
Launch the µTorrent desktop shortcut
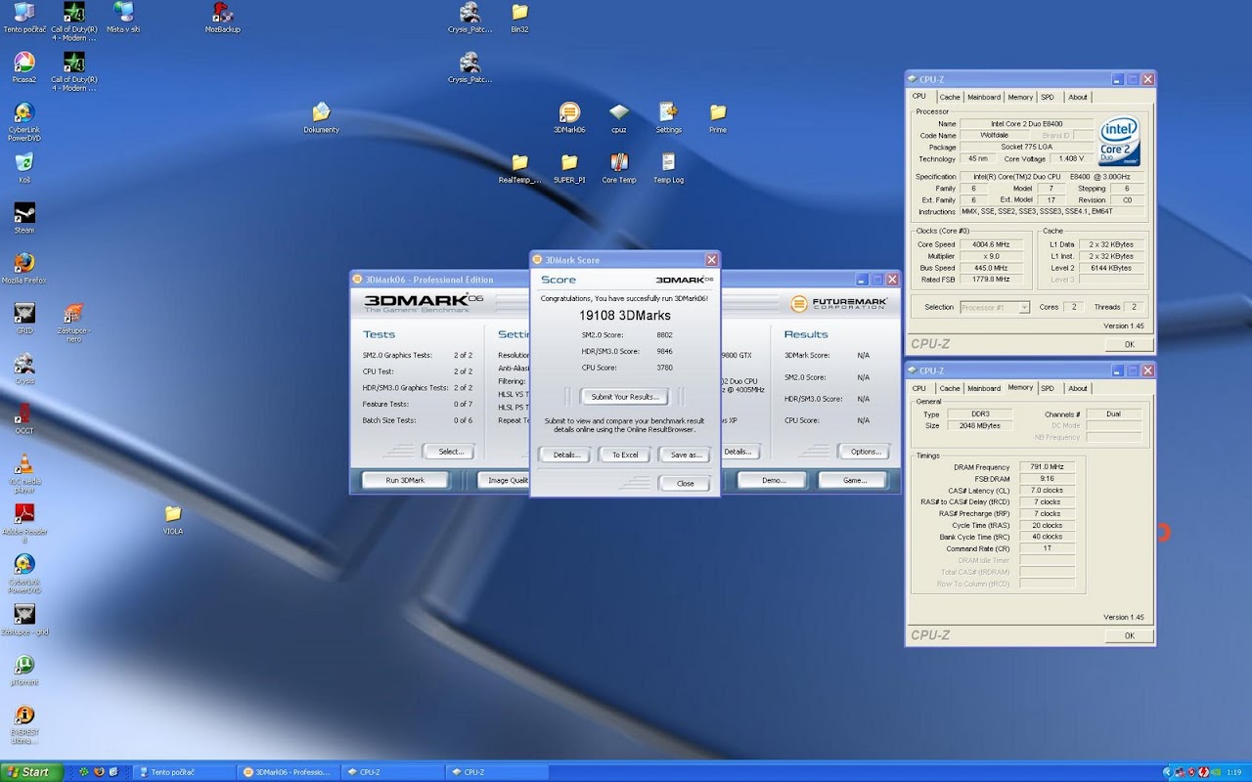coord(24,669)
